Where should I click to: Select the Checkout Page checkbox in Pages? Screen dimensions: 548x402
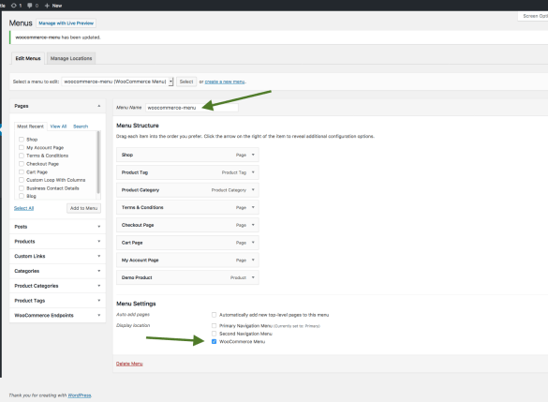[22, 164]
